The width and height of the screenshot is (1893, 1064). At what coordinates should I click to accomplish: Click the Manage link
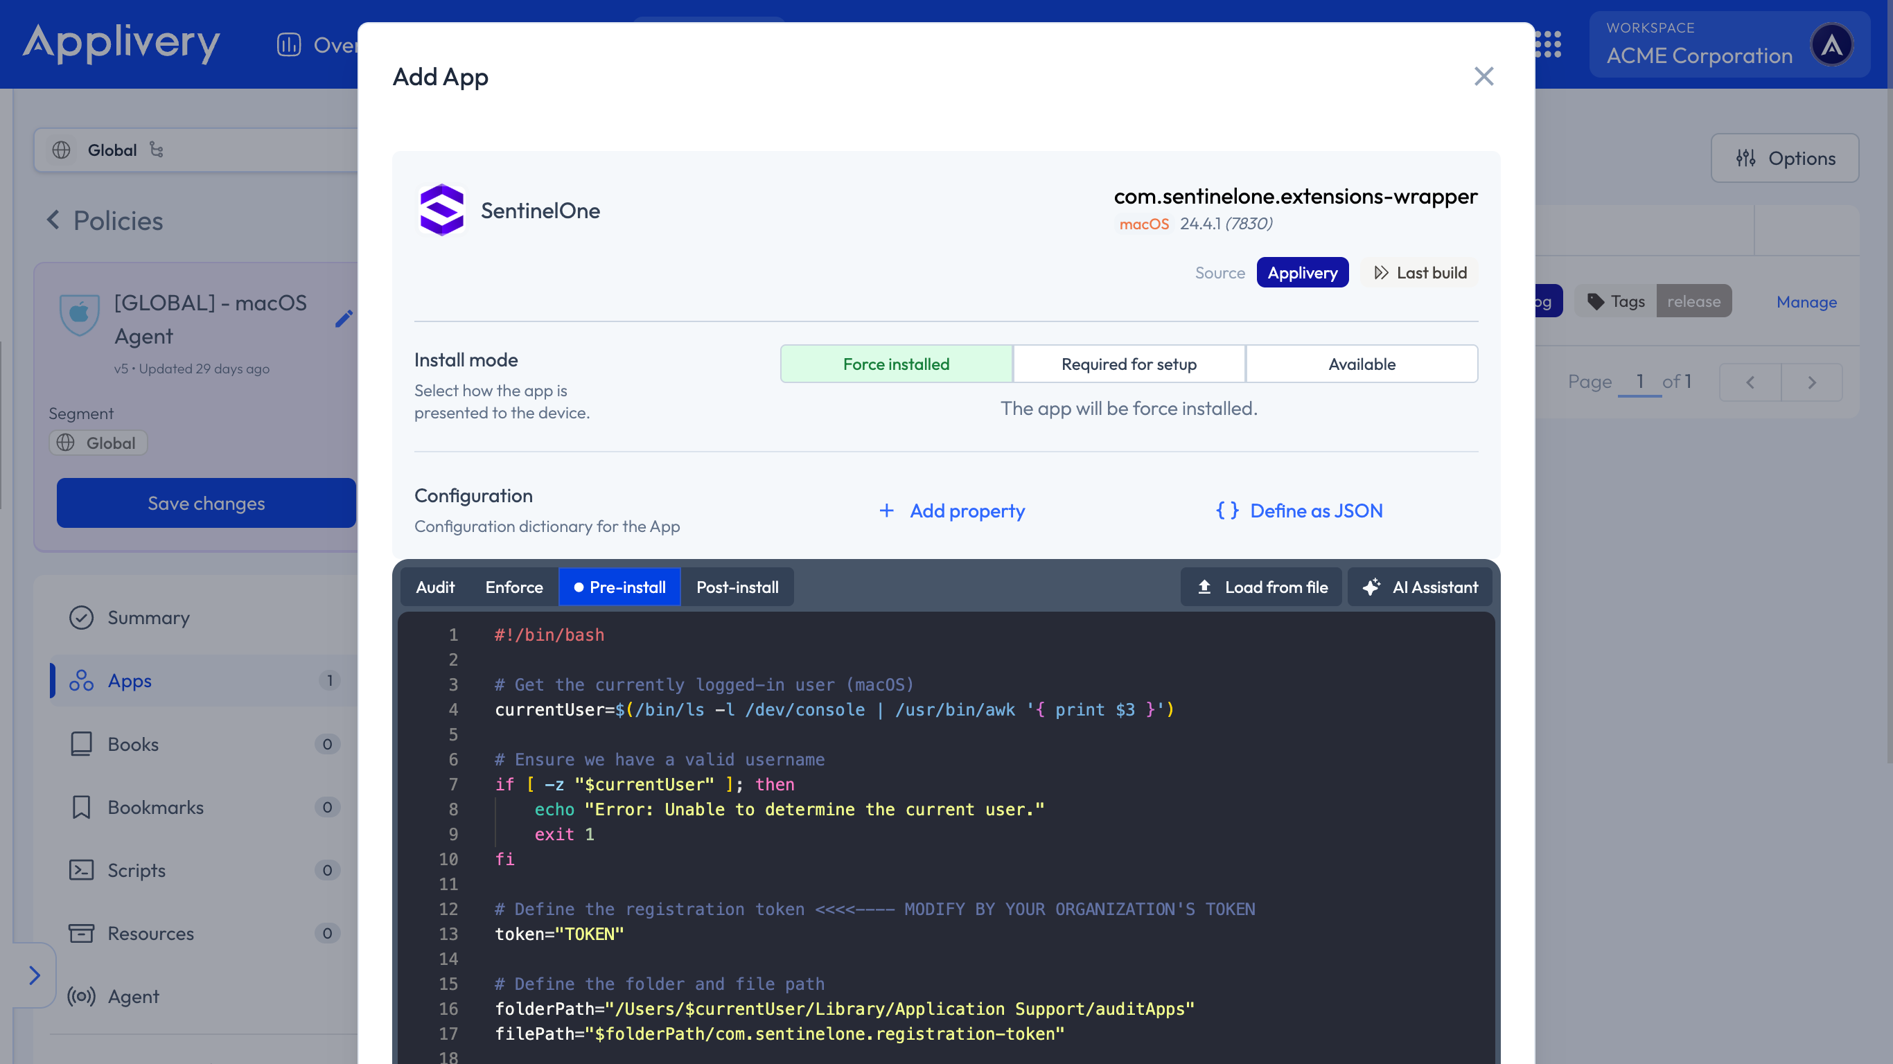click(1806, 301)
